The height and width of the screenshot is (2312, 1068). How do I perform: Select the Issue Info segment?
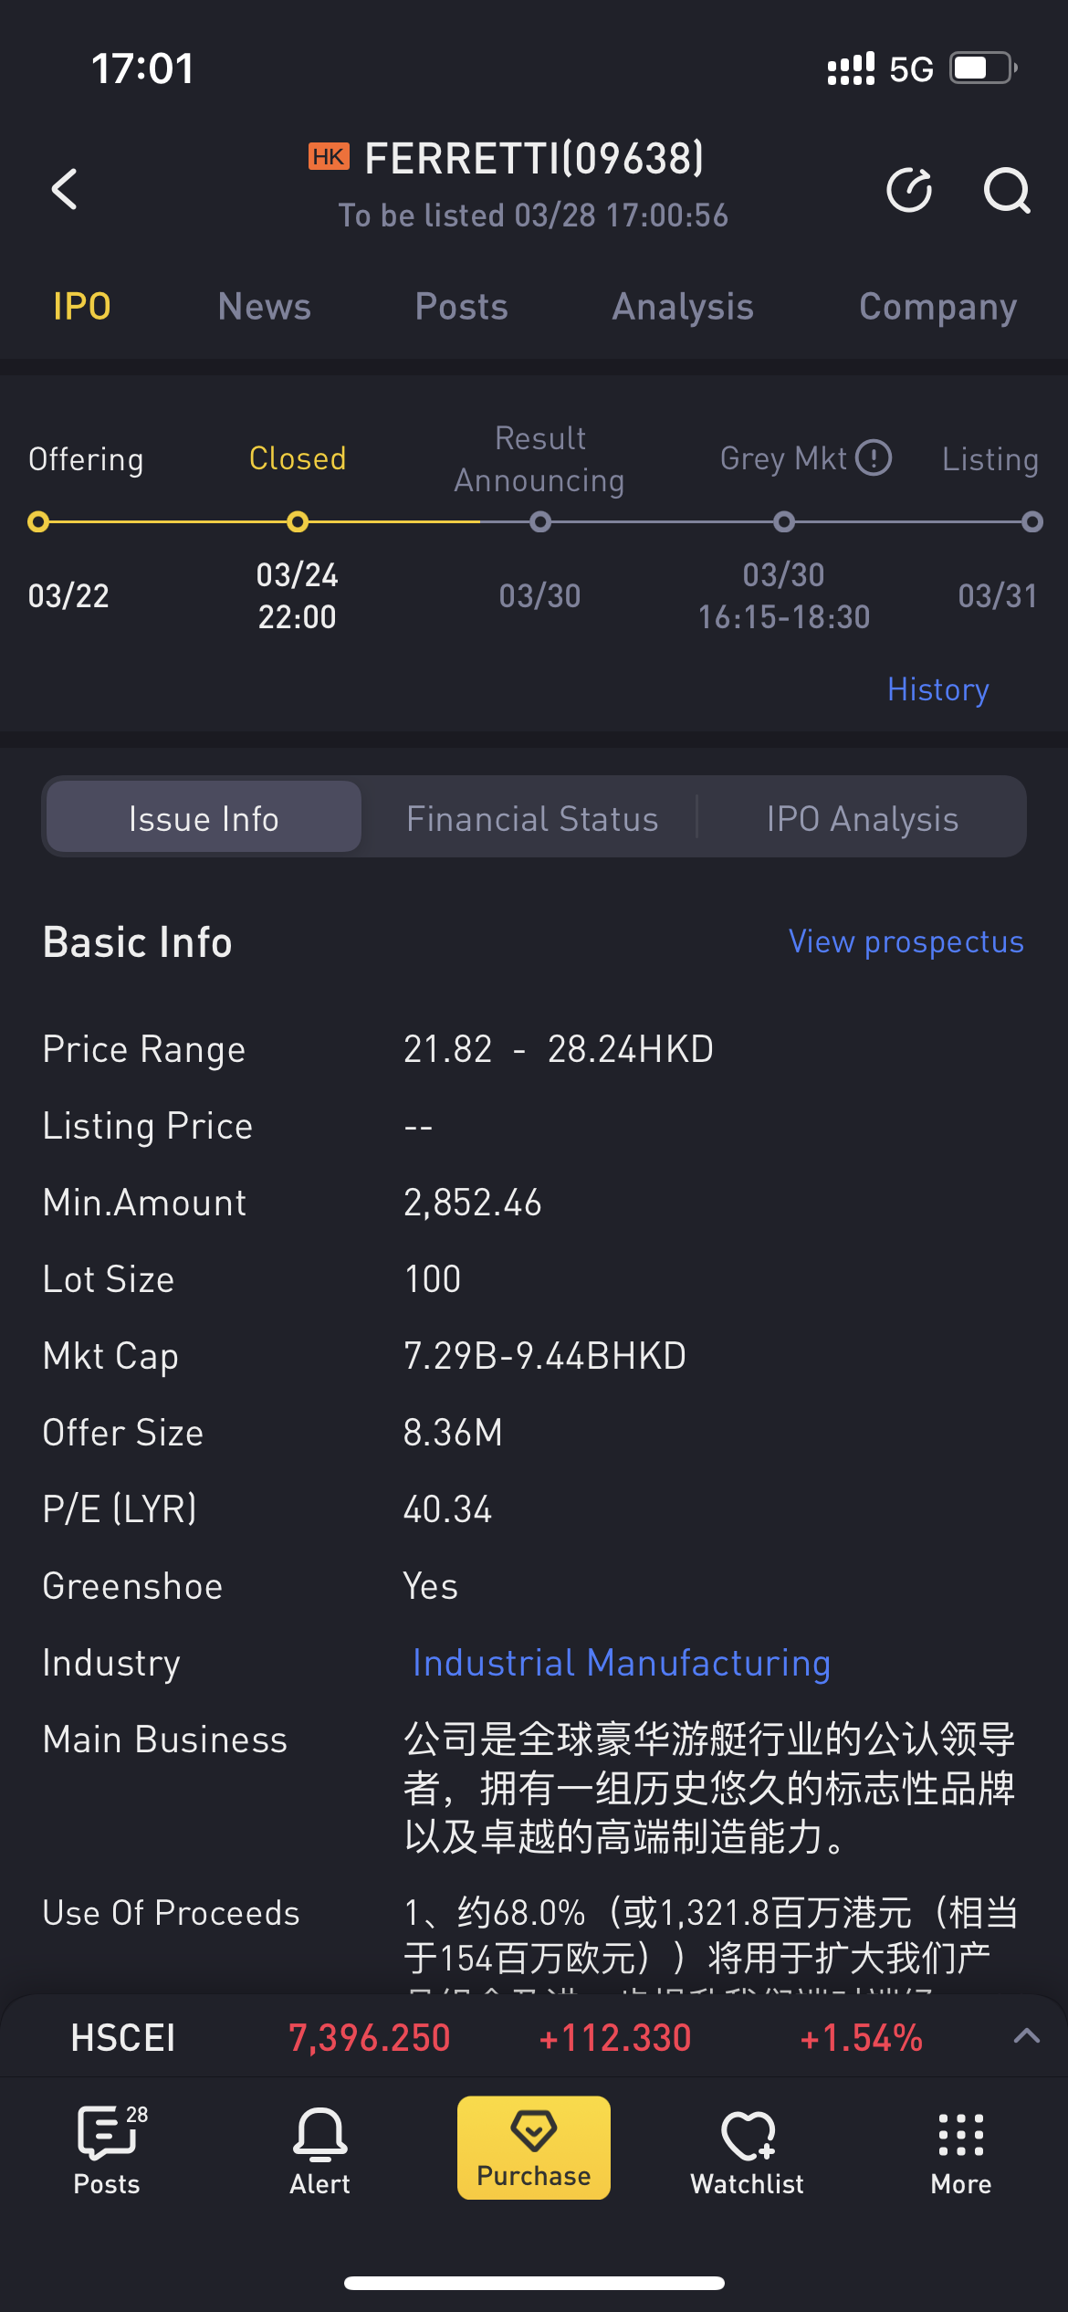(x=204, y=818)
